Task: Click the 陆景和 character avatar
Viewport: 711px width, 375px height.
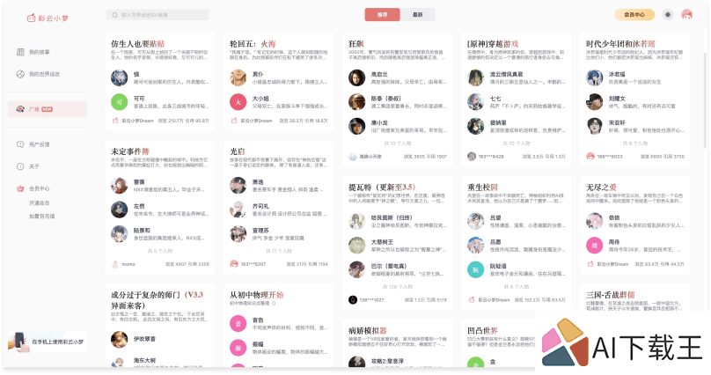Action: (120, 233)
